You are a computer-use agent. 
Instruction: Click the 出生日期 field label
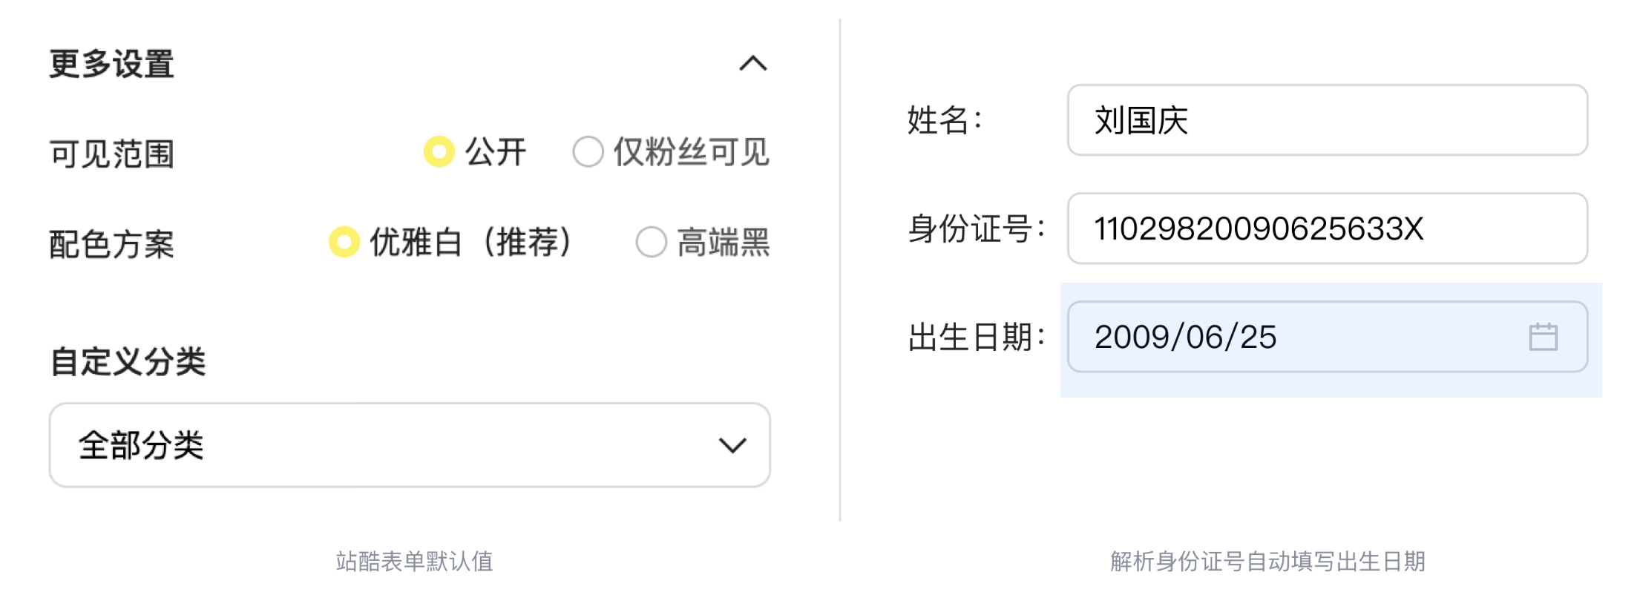point(976,337)
